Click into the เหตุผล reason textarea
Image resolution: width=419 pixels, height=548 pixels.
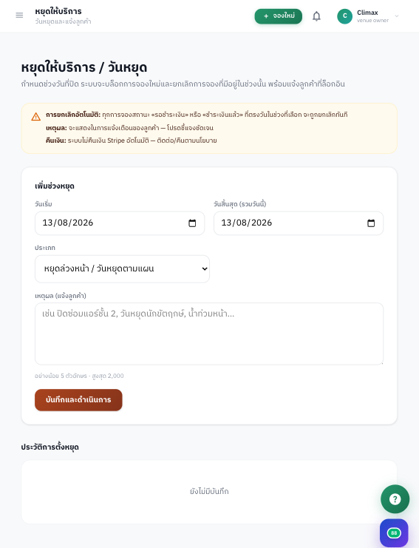point(209,334)
